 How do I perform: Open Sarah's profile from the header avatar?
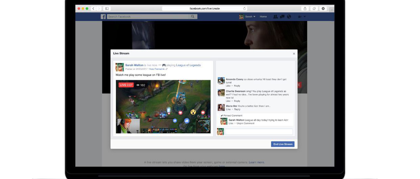point(241,17)
